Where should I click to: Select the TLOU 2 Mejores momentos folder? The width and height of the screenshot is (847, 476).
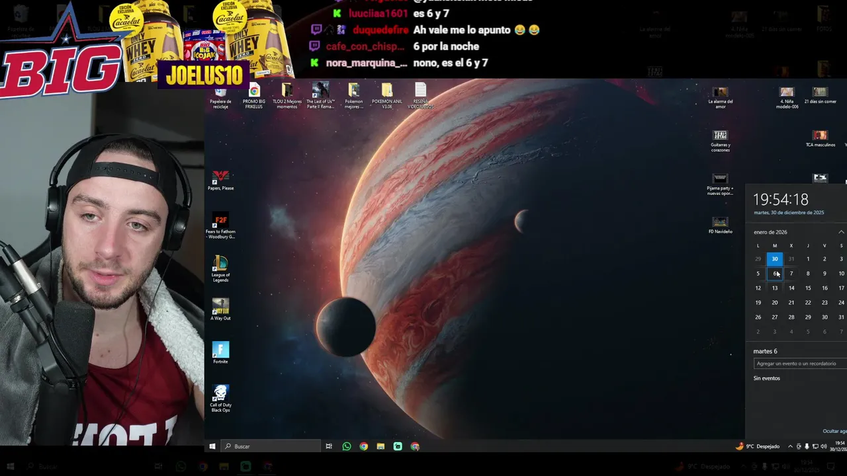coord(287,97)
